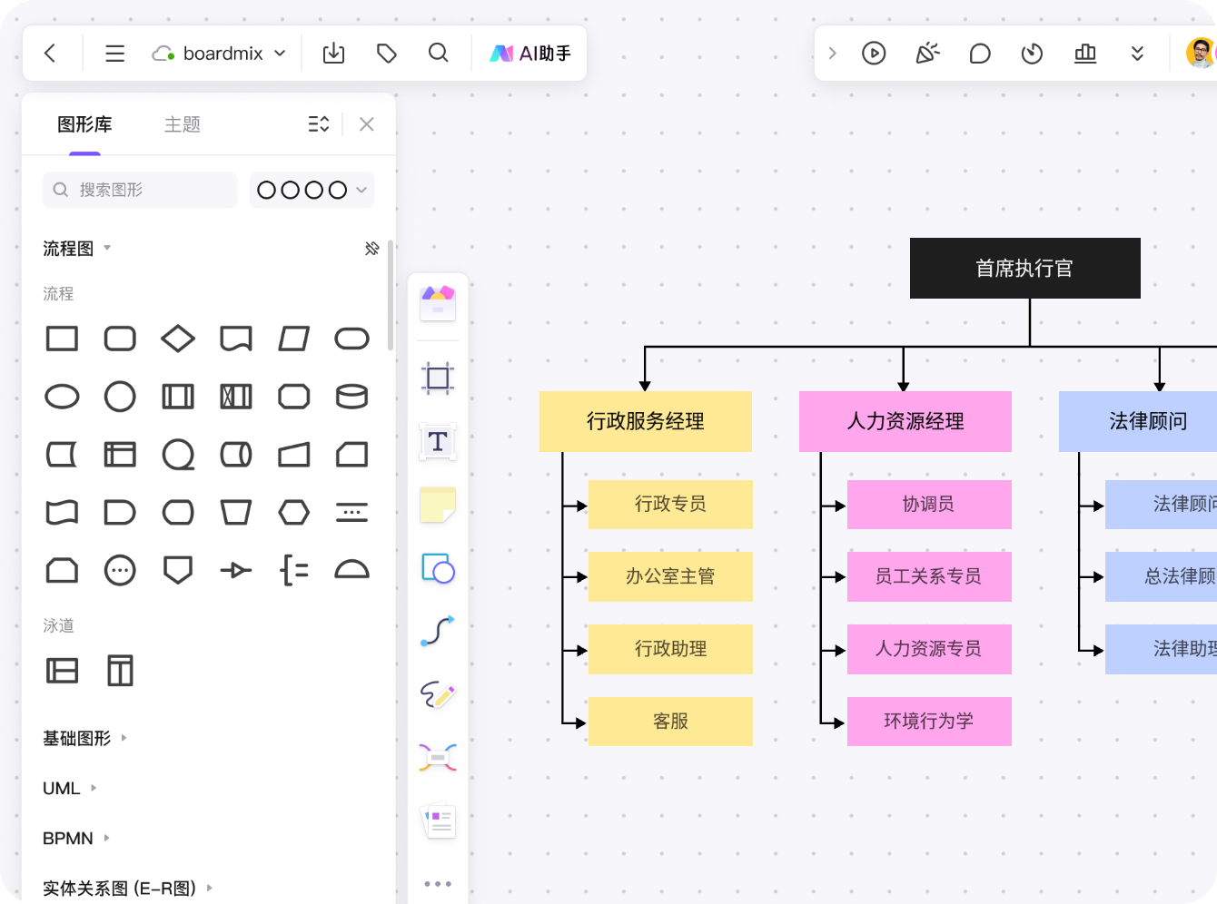Image resolution: width=1217 pixels, height=904 pixels.
Task: Select the 行政服务经理 node
Action: pyautogui.click(x=646, y=421)
